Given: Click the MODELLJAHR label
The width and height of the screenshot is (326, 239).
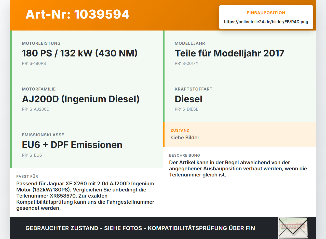Looking at the screenshot, I should (x=190, y=43).
